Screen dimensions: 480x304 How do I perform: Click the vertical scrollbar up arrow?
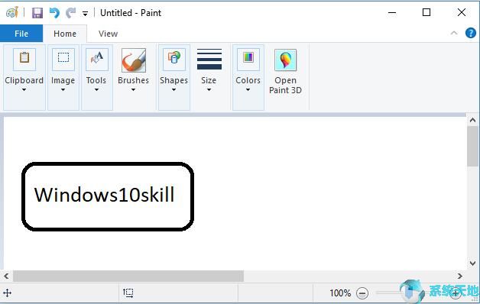pos(472,120)
